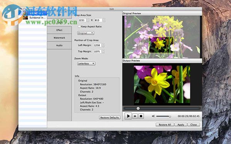Image resolution: width=231 pixels, height=144 pixels.
Task: Click the crop height field showing 813
Action: 98,20
